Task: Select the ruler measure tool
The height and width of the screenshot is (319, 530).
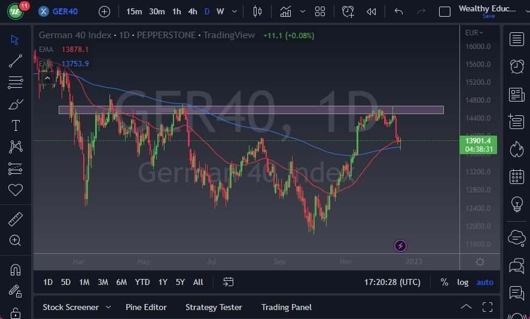Action: coord(15,219)
